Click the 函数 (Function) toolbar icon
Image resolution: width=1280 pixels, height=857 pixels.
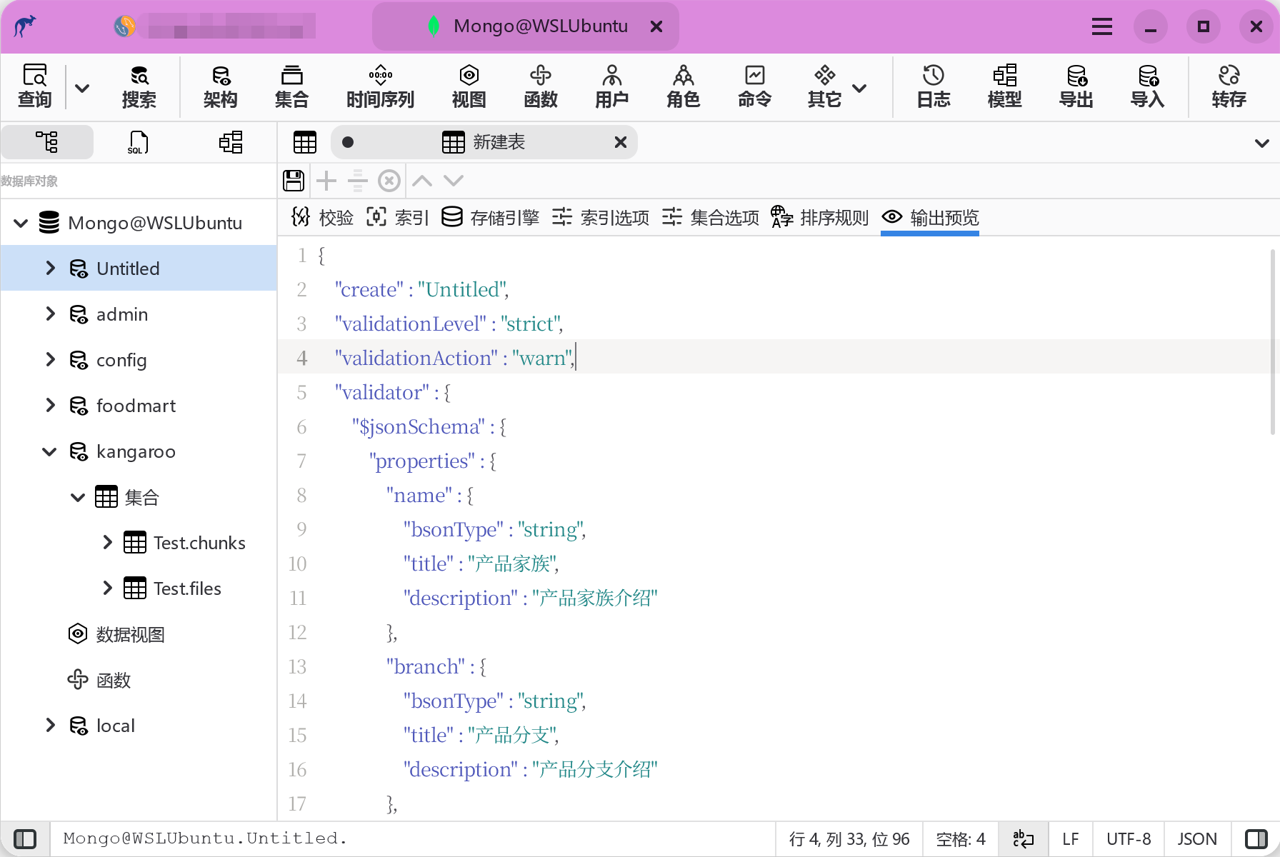(541, 86)
